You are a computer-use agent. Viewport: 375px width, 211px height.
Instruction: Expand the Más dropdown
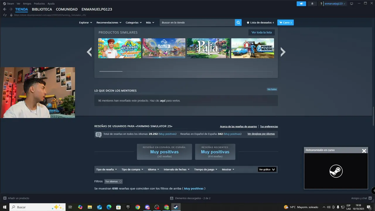[x=150, y=23]
